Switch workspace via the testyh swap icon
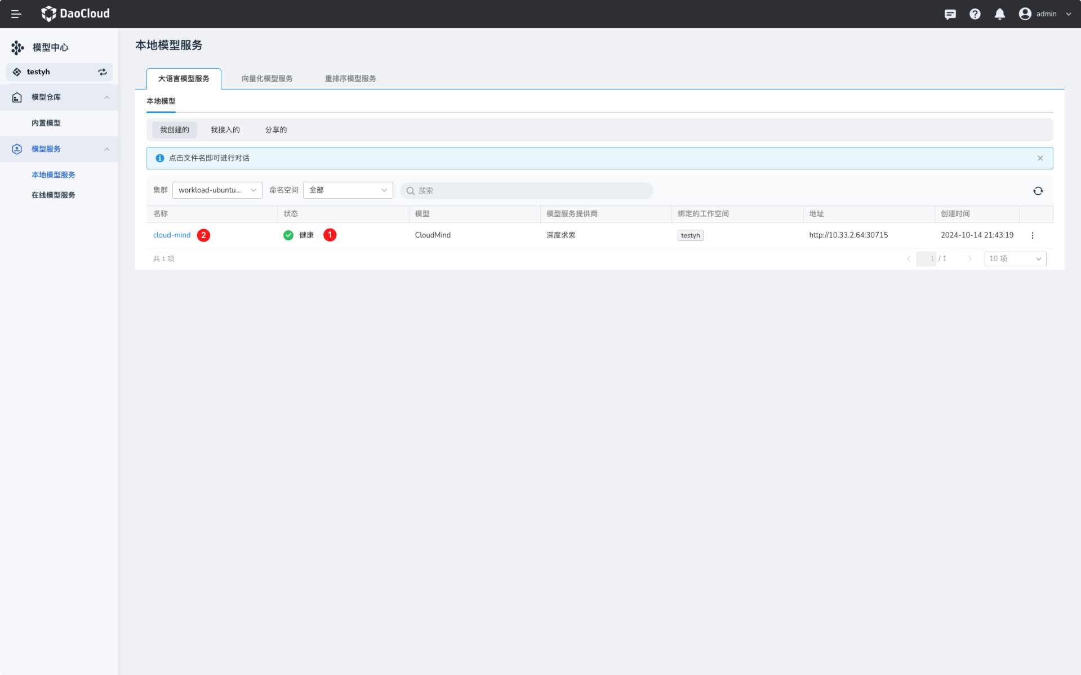This screenshot has height=675, width=1081. 103,72
